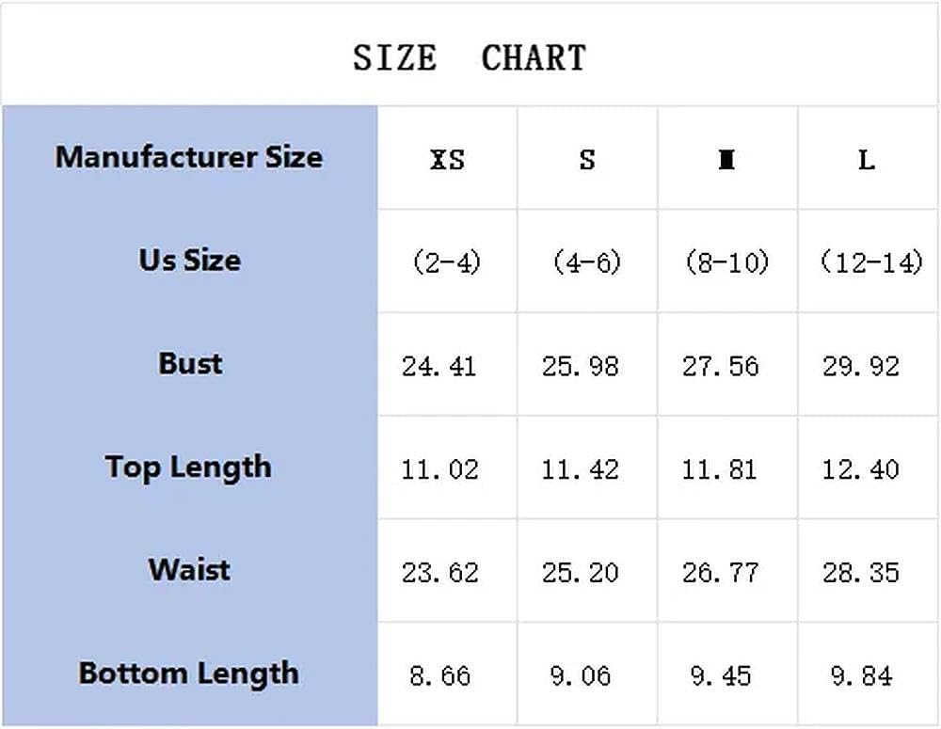Select the Bust row label
The image size is (941, 729).
[x=190, y=364]
